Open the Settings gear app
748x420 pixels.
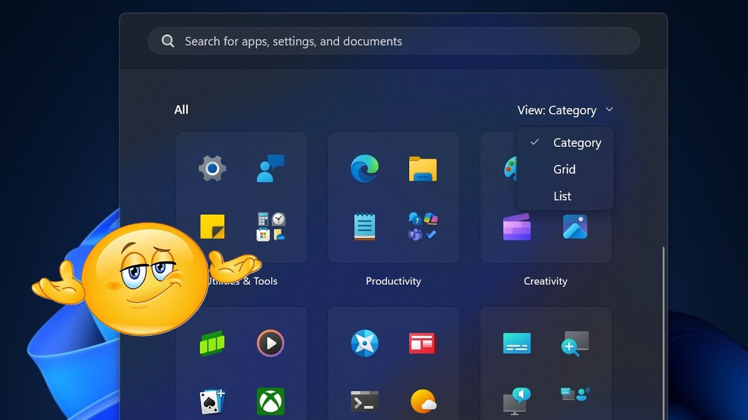point(212,169)
